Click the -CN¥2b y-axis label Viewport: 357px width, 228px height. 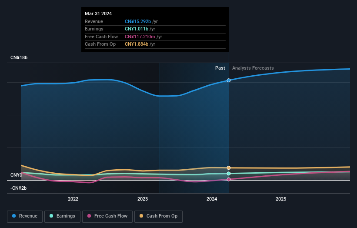tap(18, 188)
